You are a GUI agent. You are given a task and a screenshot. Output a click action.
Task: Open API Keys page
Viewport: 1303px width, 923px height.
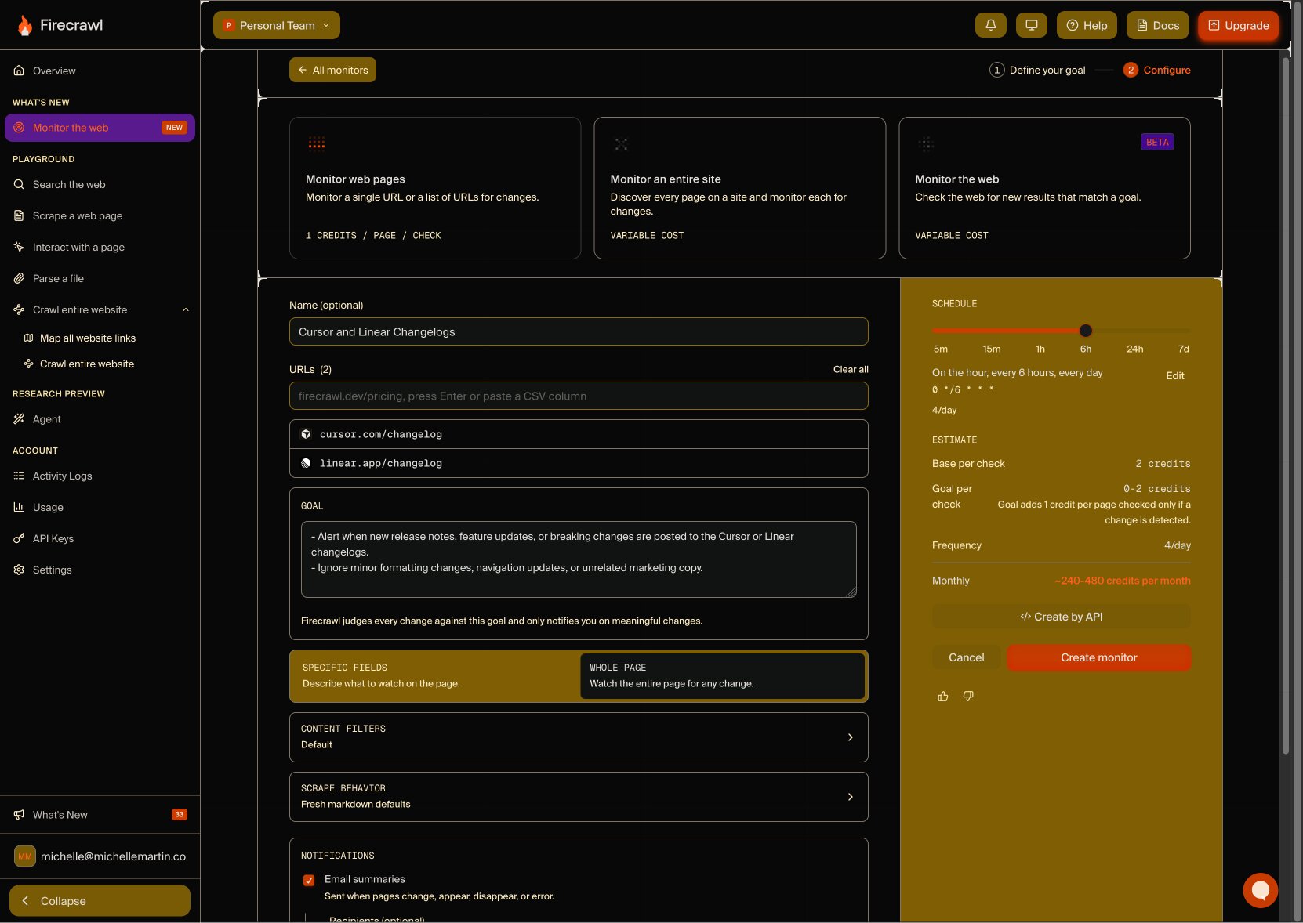click(100, 539)
